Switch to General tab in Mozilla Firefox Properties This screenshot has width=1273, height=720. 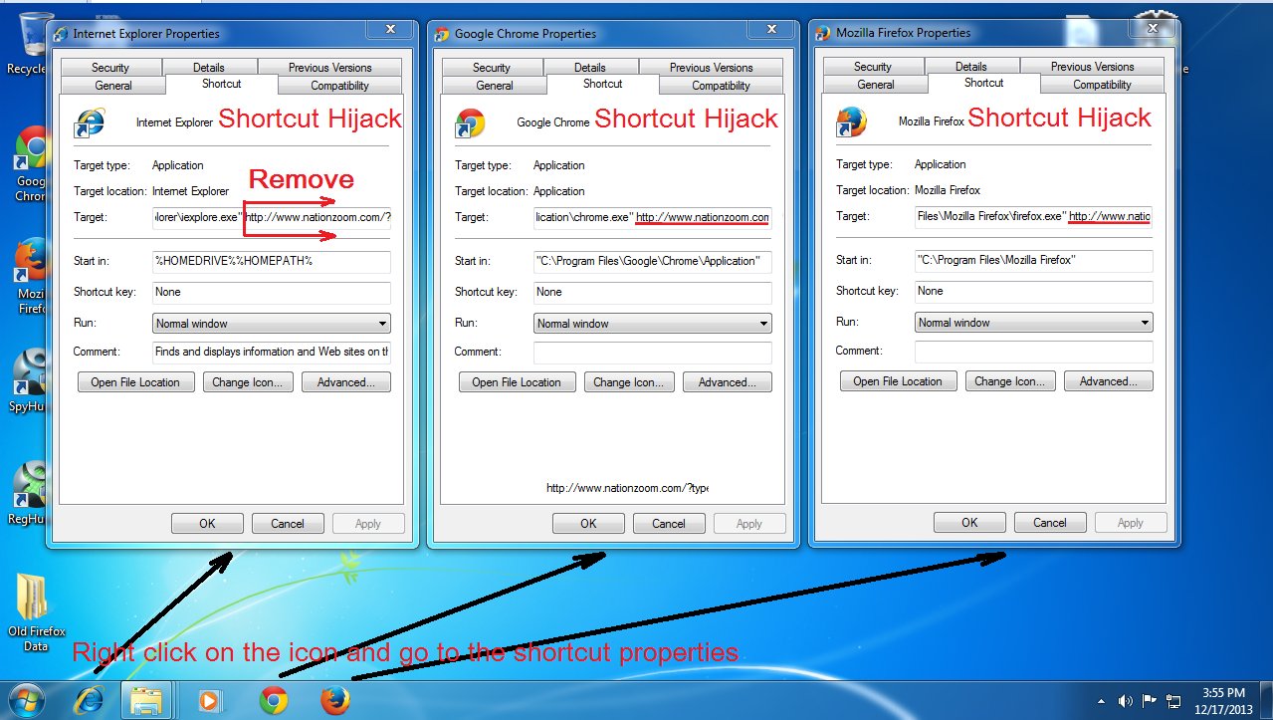(876, 85)
